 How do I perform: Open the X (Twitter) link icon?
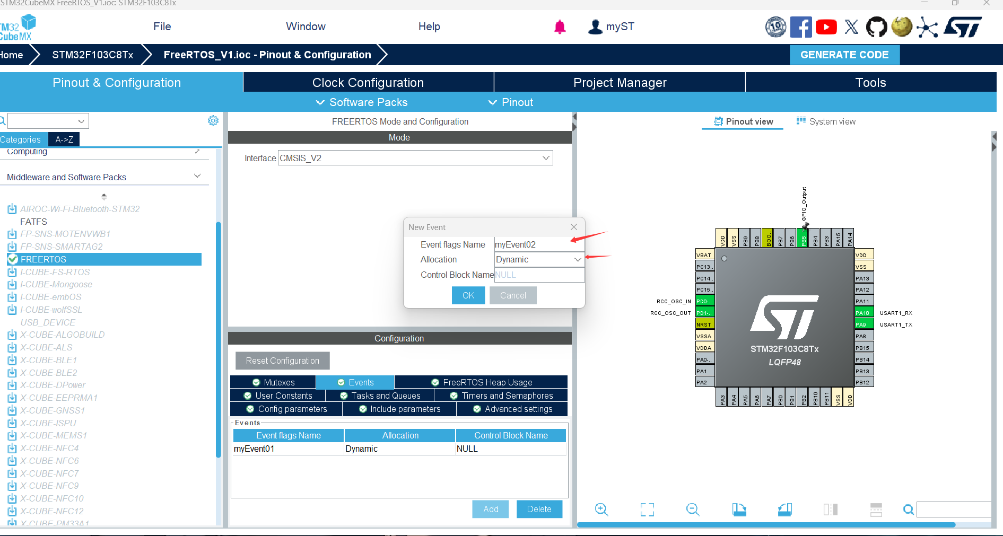pos(851,27)
